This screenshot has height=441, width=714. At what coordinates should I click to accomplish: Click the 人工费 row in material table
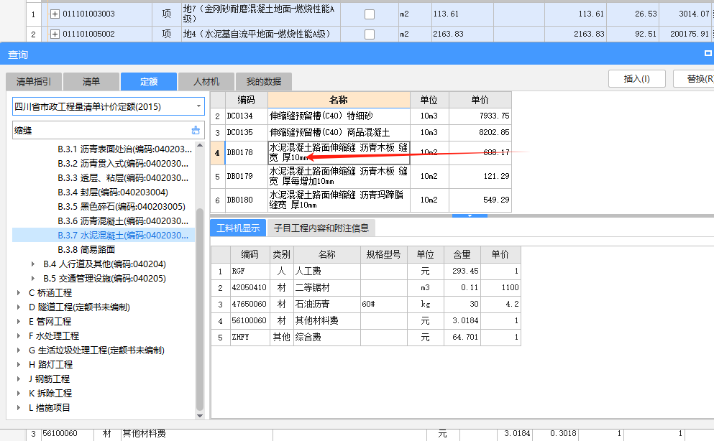coord(366,271)
